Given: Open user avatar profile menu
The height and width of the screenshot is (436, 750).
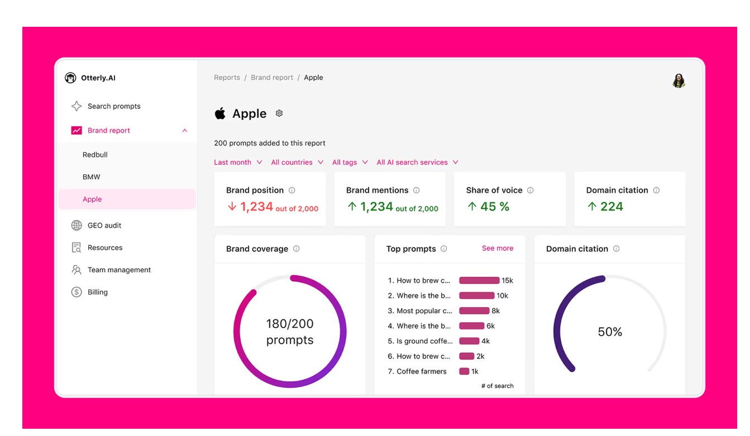Looking at the screenshot, I should click(x=679, y=81).
